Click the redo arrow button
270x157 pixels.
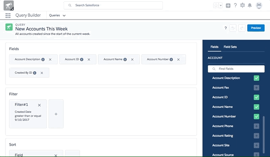click(242, 28)
